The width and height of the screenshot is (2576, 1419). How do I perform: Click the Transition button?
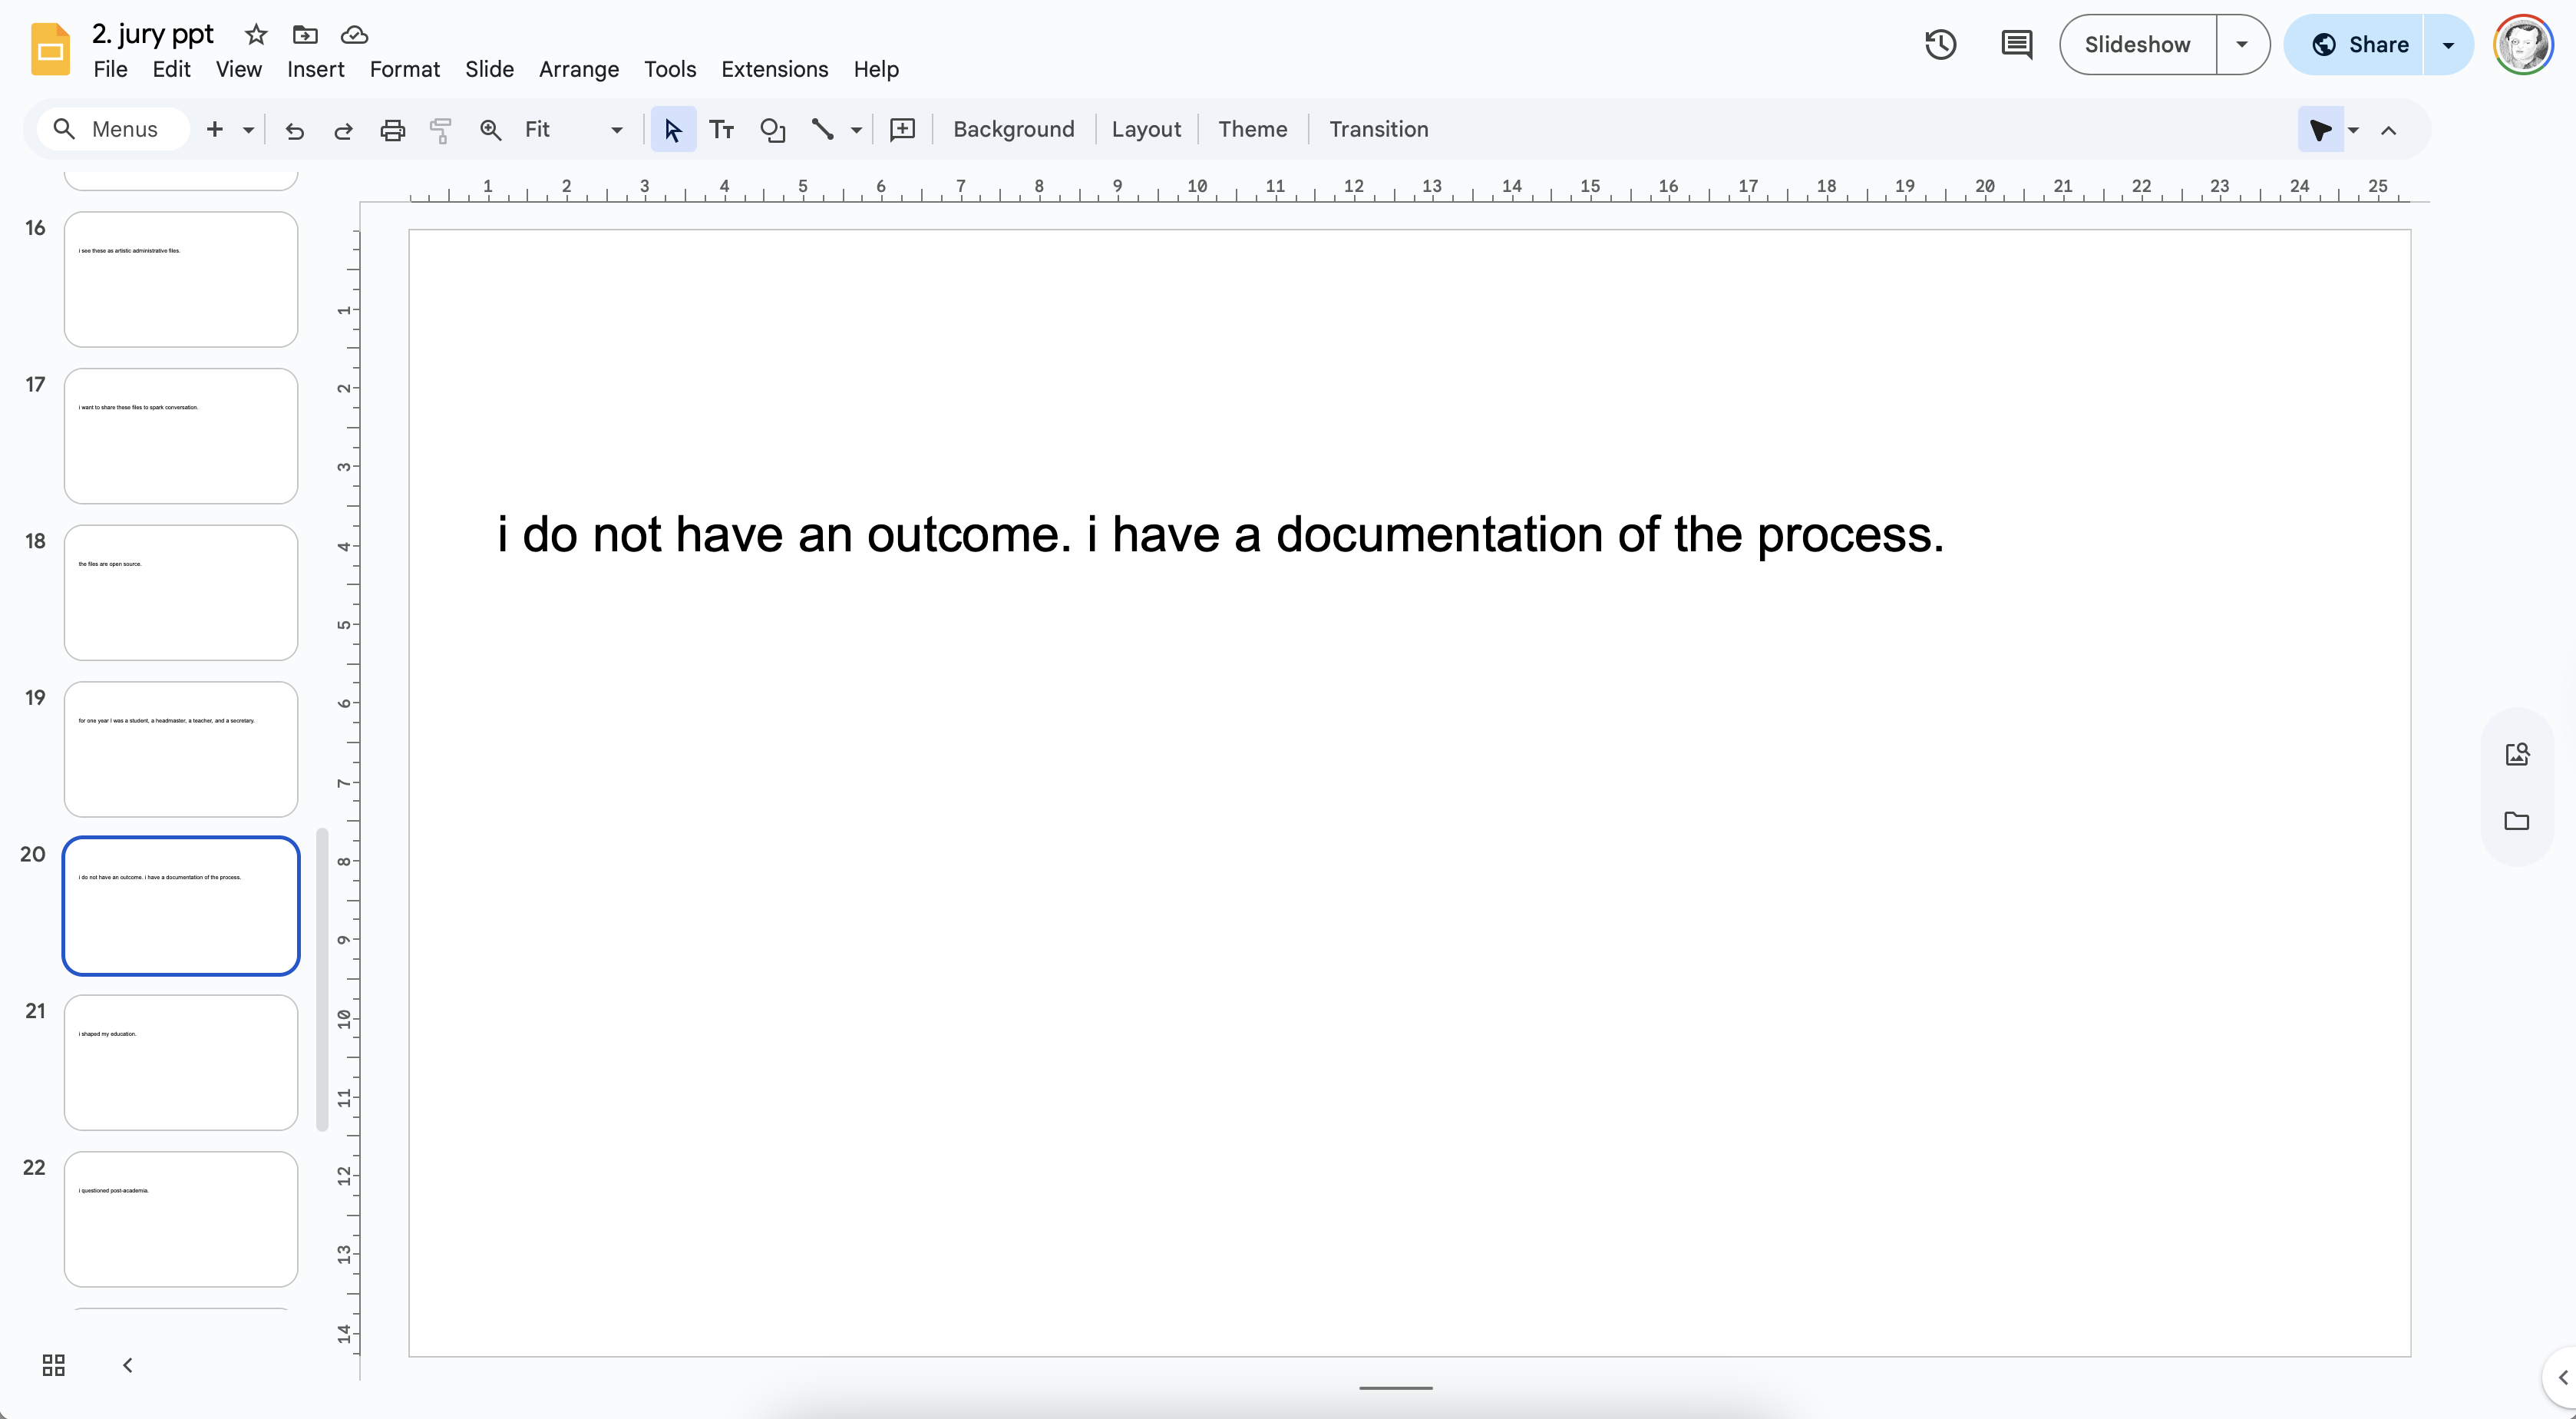coord(1378,130)
